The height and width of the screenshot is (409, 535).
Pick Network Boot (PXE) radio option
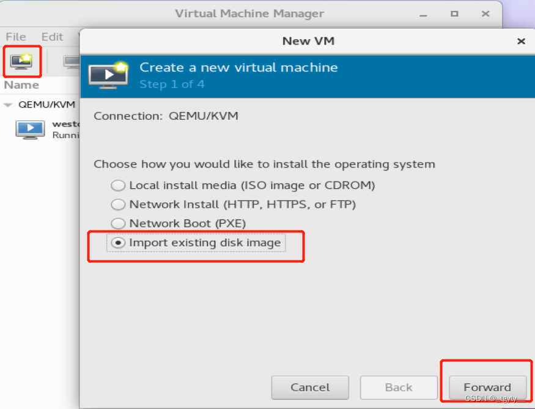tap(117, 224)
